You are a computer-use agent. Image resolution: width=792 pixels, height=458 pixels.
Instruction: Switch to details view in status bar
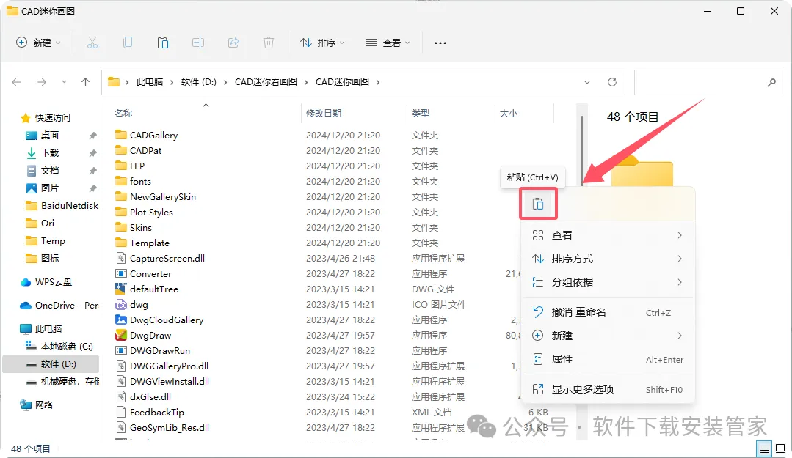[x=765, y=448]
